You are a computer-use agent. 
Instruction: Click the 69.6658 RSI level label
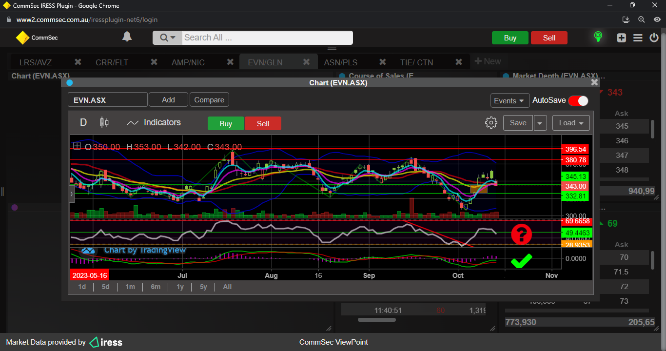577,221
